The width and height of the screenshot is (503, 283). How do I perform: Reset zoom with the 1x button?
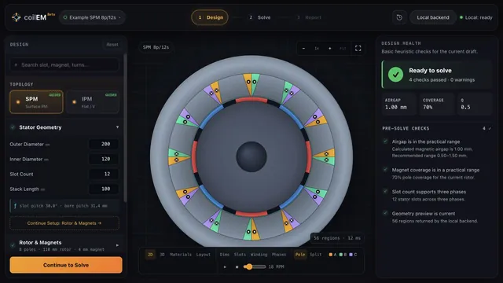[x=317, y=49]
